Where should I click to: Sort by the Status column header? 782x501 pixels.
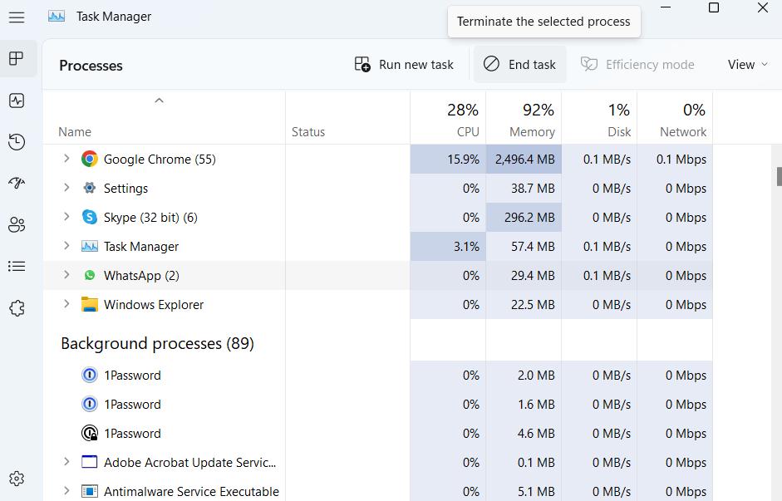347,118
